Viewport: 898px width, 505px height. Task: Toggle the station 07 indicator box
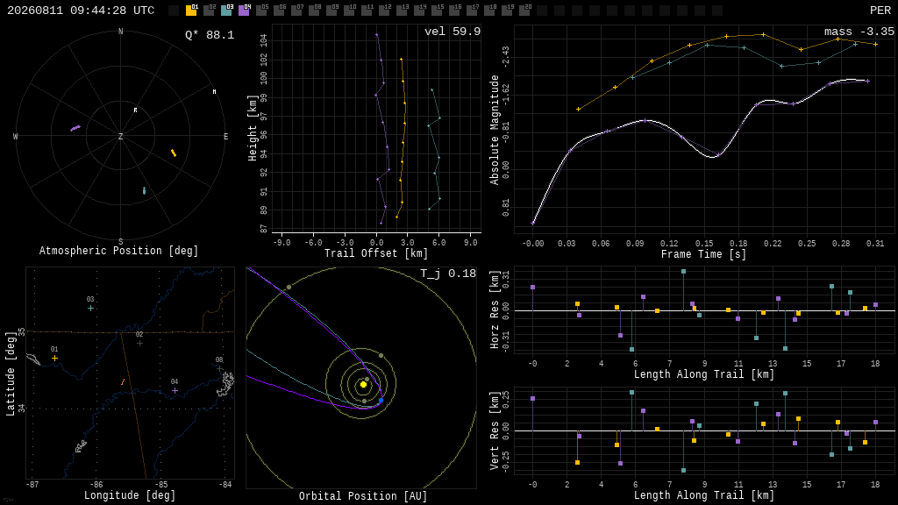pyautogui.click(x=296, y=11)
